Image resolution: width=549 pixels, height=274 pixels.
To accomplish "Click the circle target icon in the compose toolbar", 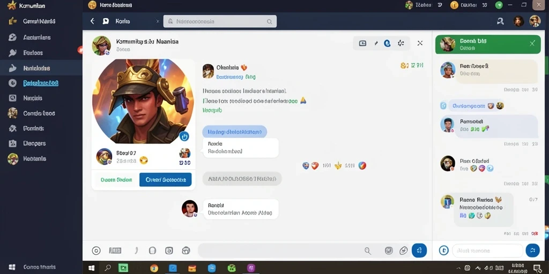I will tap(96, 250).
